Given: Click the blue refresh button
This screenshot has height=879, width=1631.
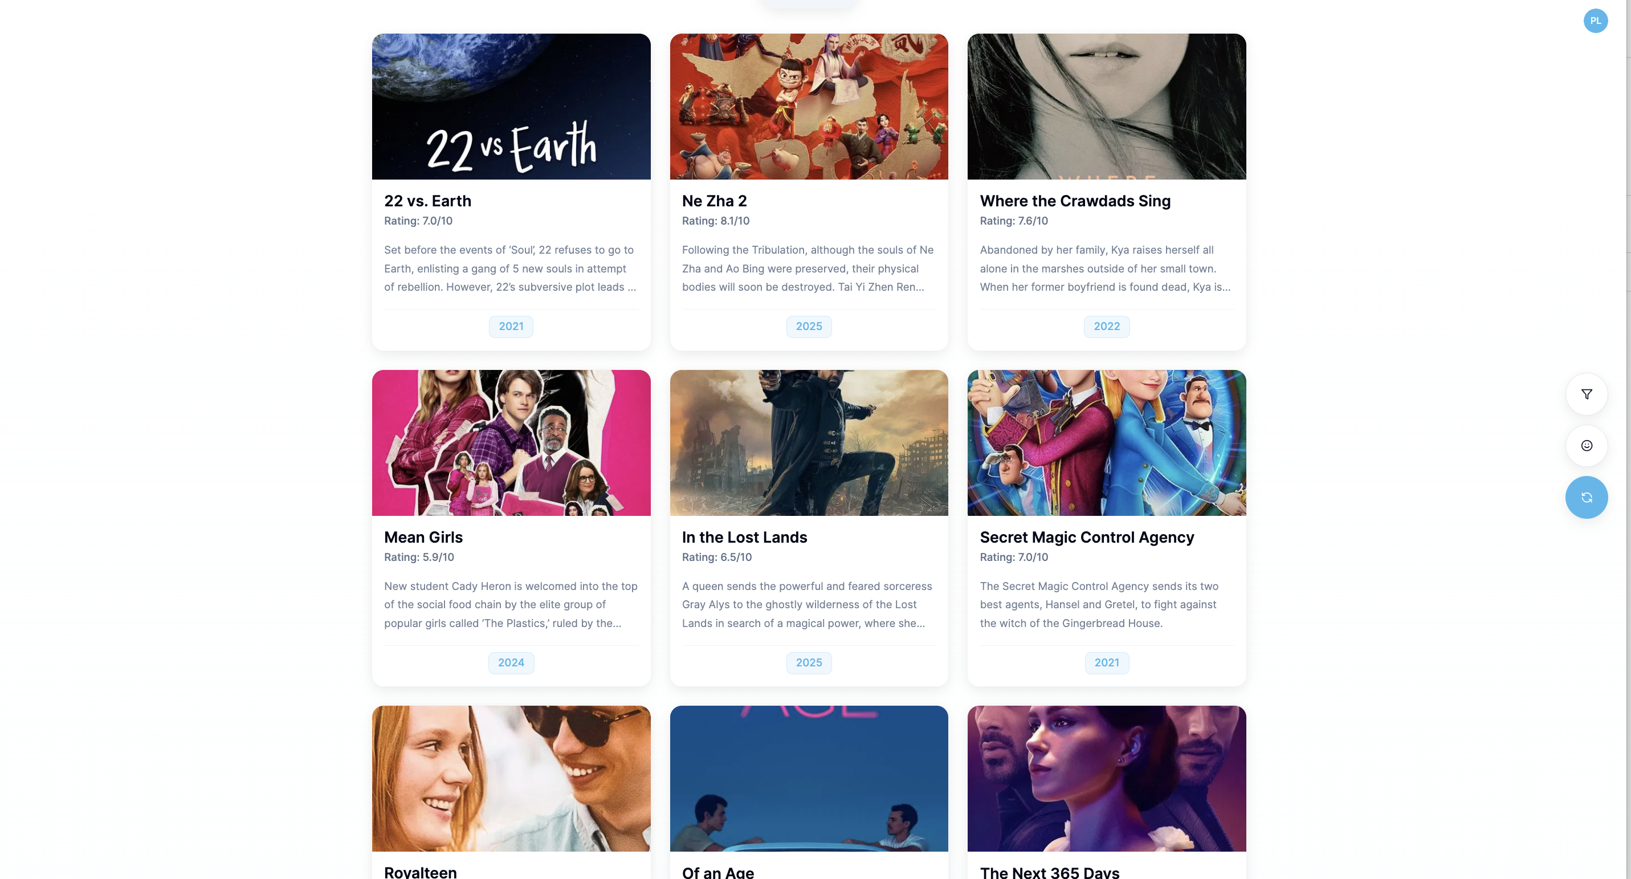Looking at the screenshot, I should [x=1586, y=497].
